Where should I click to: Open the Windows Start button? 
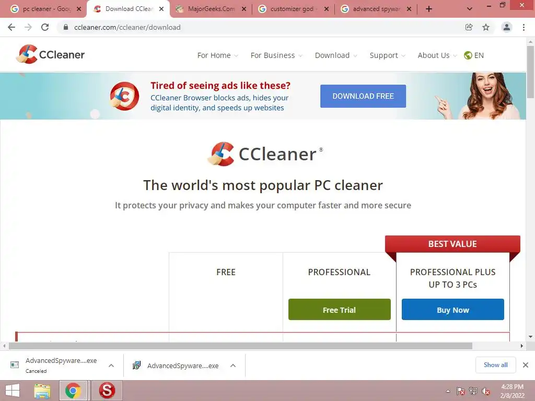[13, 391]
